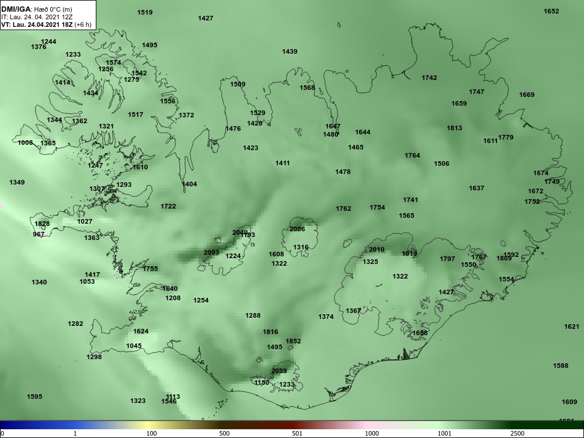Click the offshore value 1595
The width and height of the screenshot is (584, 438).
34,397
